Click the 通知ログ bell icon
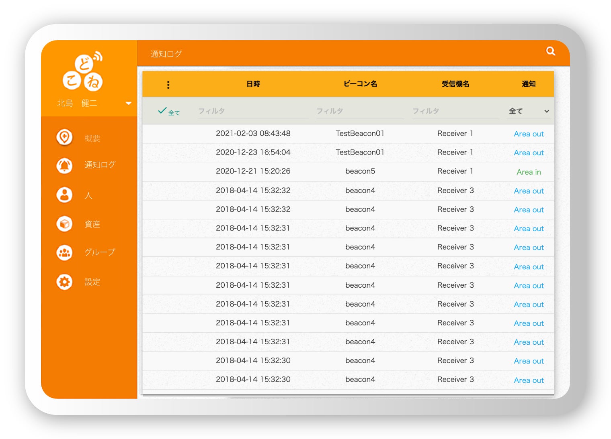Image resolution: width=611 pixels, height=439 pixels. click(64, 165)
